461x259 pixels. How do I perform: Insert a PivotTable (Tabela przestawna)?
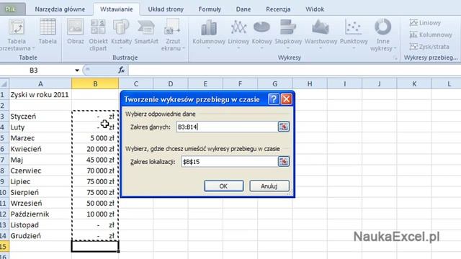(x=17, y=35)
